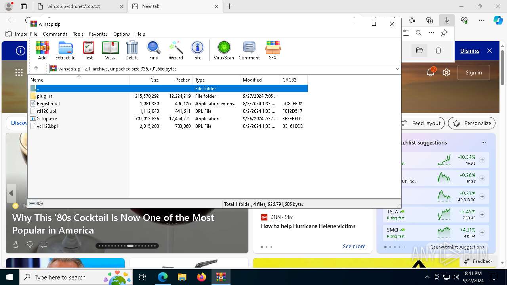Image resolution: width=507 pixels, height=285 pixels.
Task: Launch the Wizard tool
Action: 175,51
